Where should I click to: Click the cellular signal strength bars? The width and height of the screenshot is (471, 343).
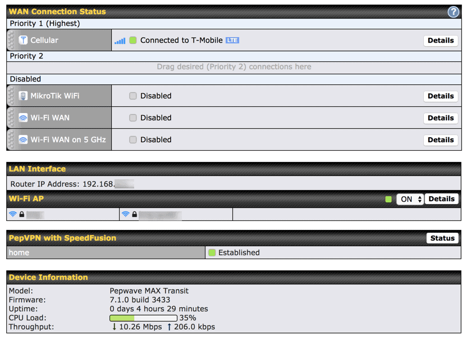click(x=120, y=40)
